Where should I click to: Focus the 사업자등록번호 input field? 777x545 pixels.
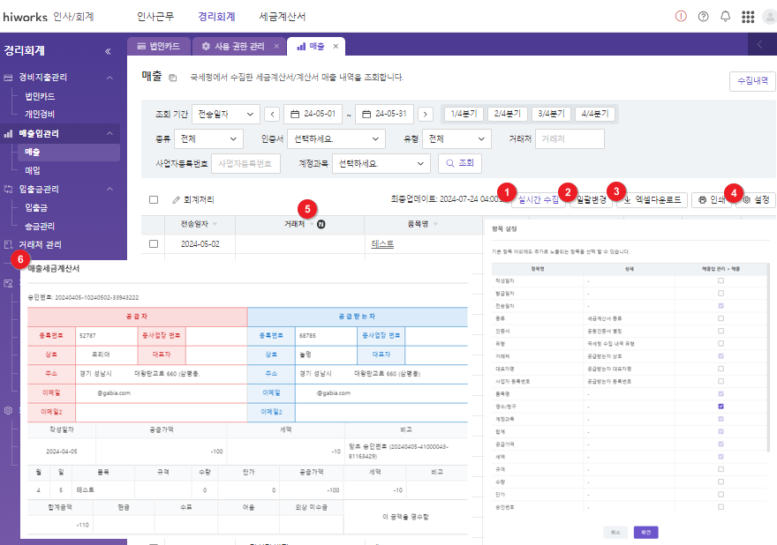(x=245, y=163)
